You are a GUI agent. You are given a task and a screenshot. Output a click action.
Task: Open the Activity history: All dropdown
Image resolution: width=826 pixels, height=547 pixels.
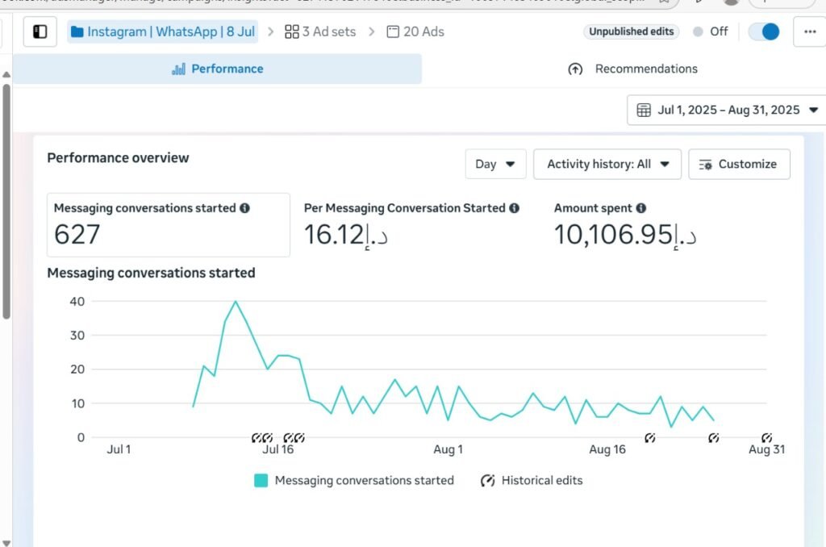coord(607,164)
